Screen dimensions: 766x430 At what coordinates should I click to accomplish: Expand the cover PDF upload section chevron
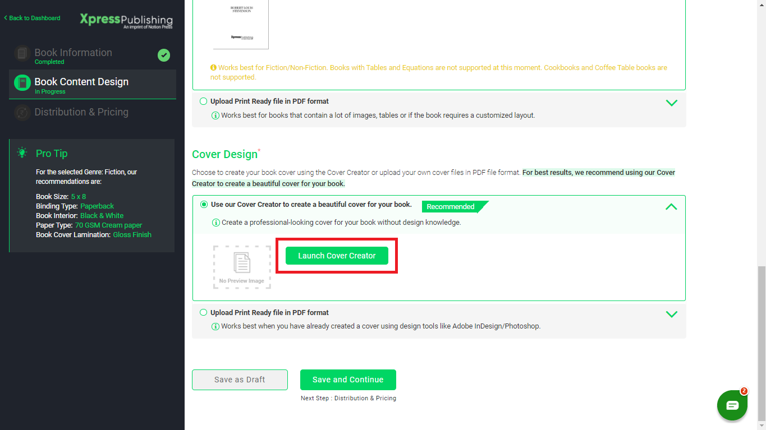[x=671, y=315]
